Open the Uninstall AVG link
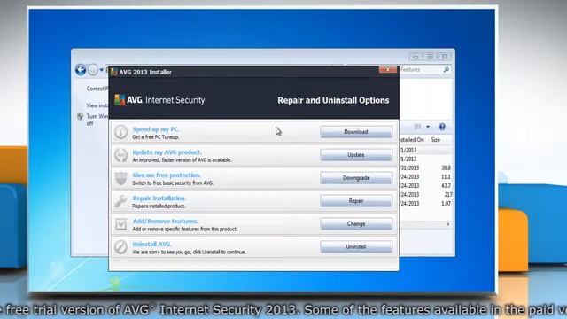567x319 pixels. 151,245
